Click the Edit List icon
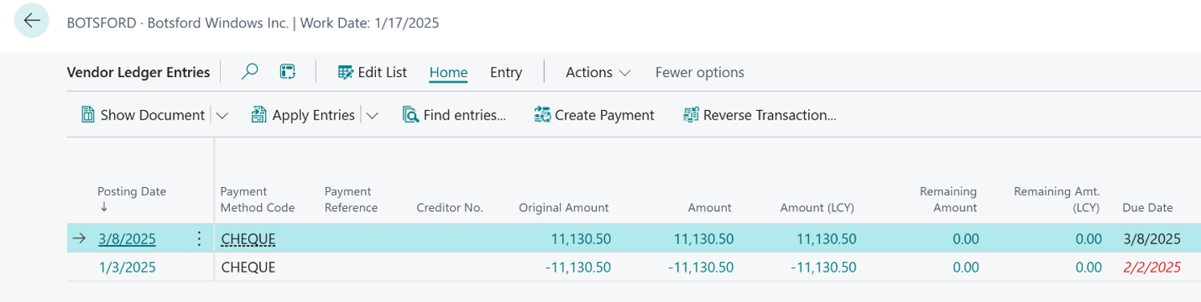 pos(345,72)
